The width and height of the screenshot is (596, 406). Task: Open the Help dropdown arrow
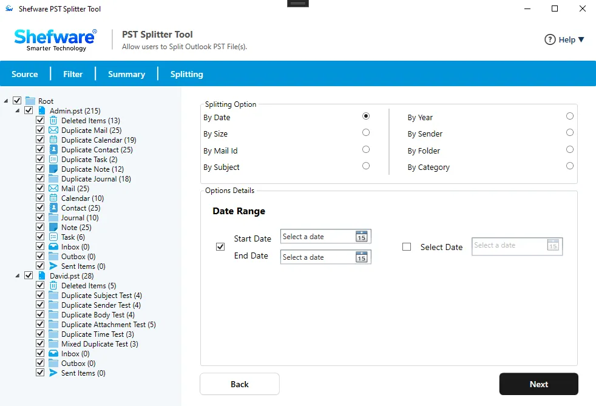581,39
